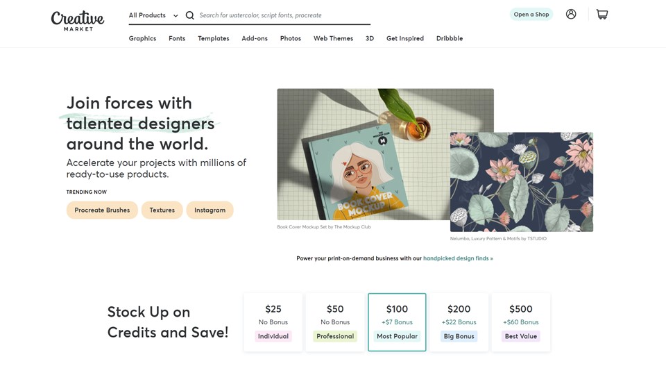
Task: Open the user account icon
Action: [571, 15]
